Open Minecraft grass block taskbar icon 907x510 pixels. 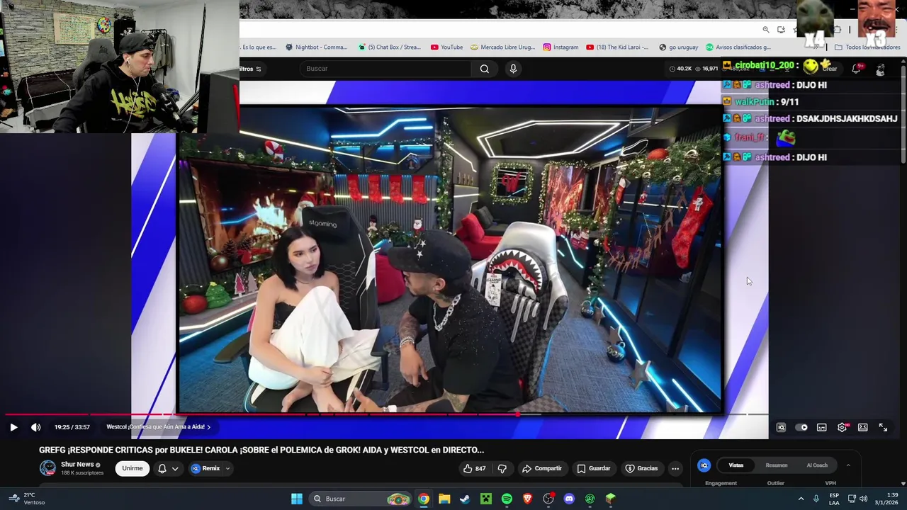(x=611, y=499)
